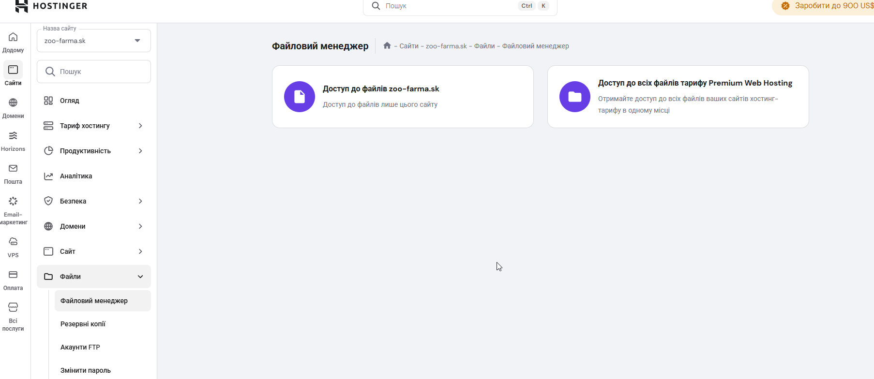This screenshot has height=379, width=874.
Task: Expand the Домени chevron in site menu
Action: (140, 226)
